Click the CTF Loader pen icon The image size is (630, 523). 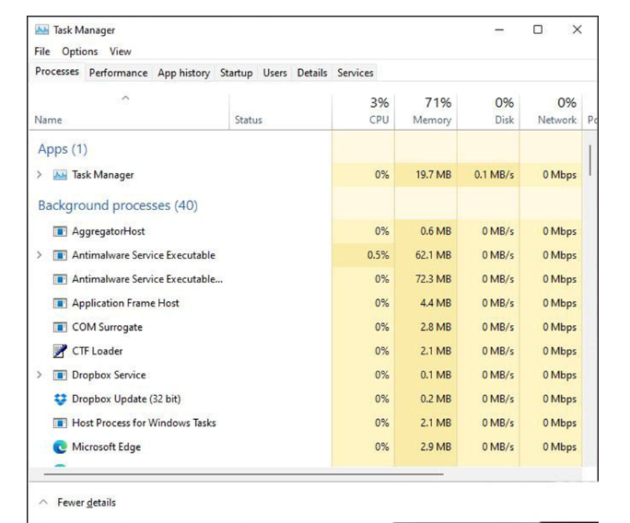(60, 352)
